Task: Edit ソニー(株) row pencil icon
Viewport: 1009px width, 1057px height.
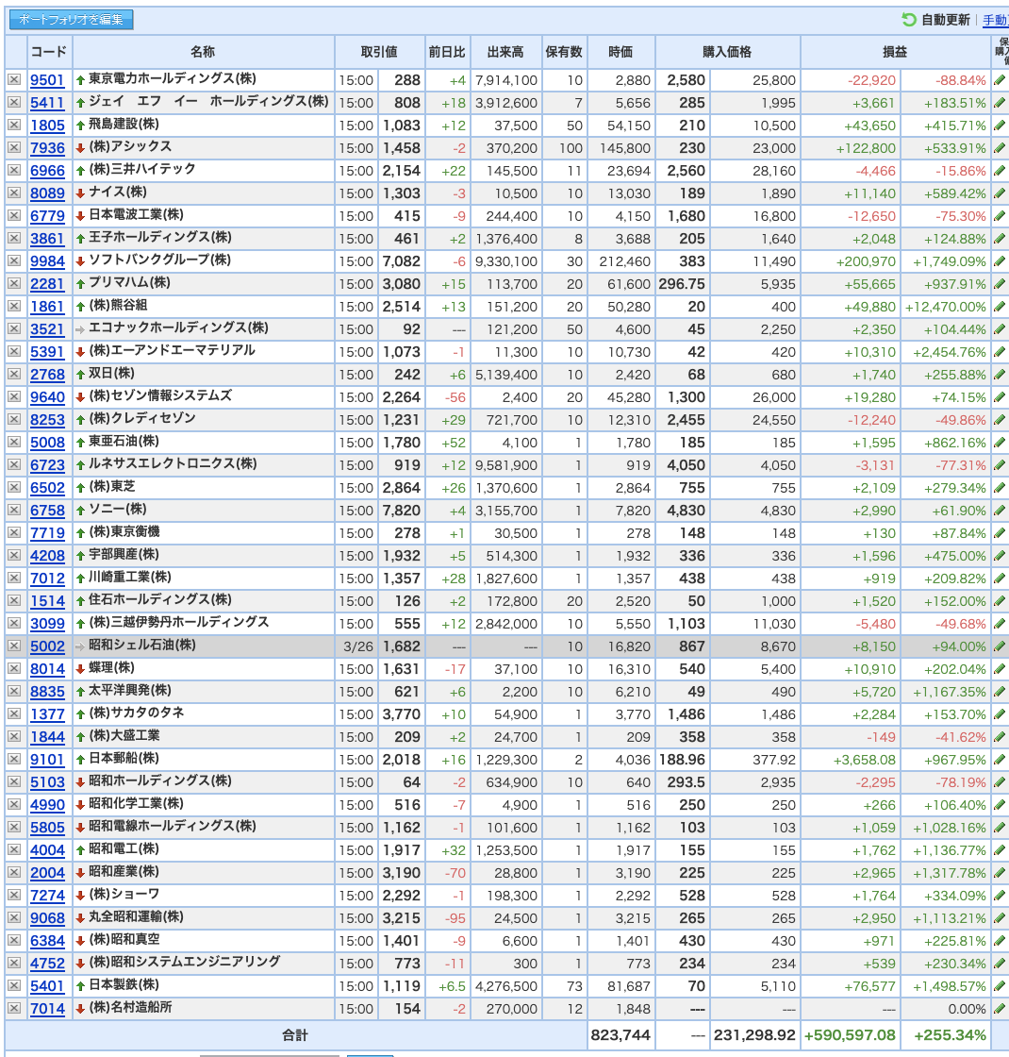Action: tap(1000, 511)
